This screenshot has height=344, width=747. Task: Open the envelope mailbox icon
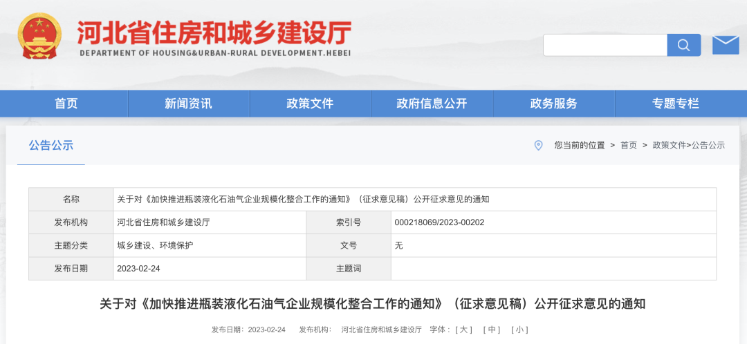tap(726, 45)
